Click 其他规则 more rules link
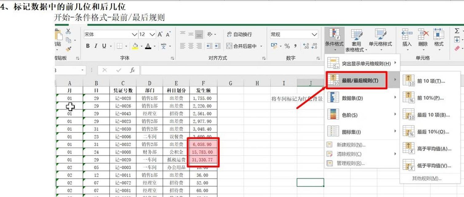Image resolution: width=464 pixels, height=197 pixels. tap(427, 178)
